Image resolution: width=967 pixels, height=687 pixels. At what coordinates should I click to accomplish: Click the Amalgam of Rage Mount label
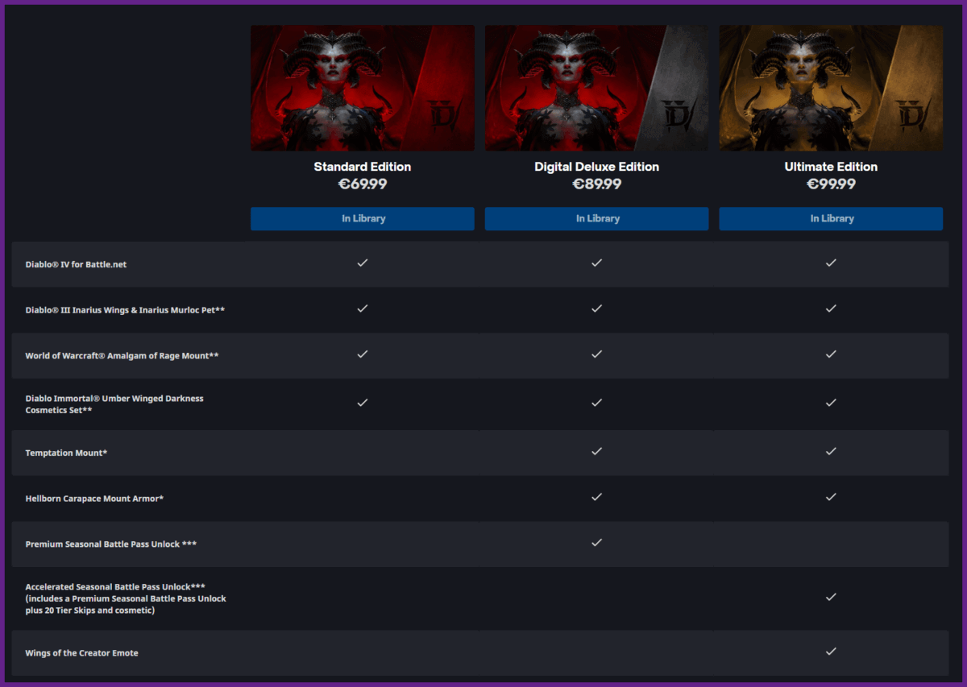tap(122, 356)
